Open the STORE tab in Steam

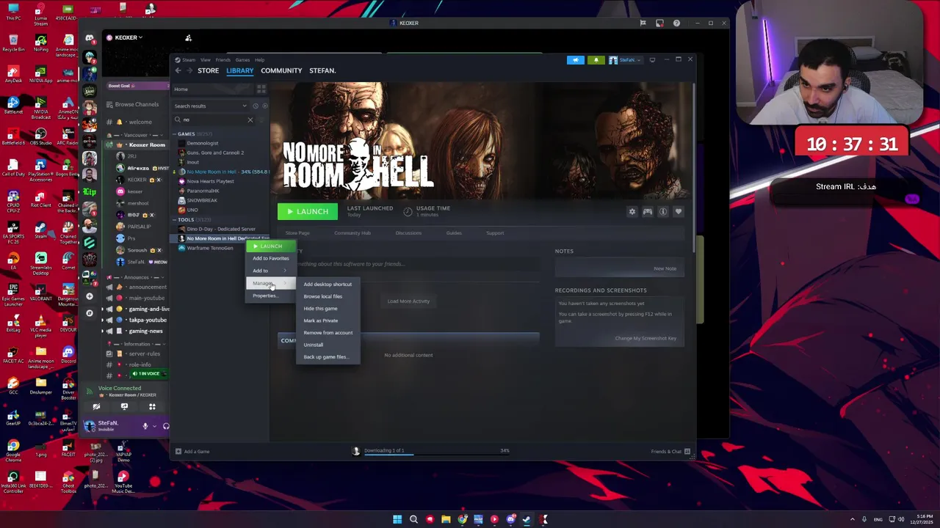click(x=208, y=70)
